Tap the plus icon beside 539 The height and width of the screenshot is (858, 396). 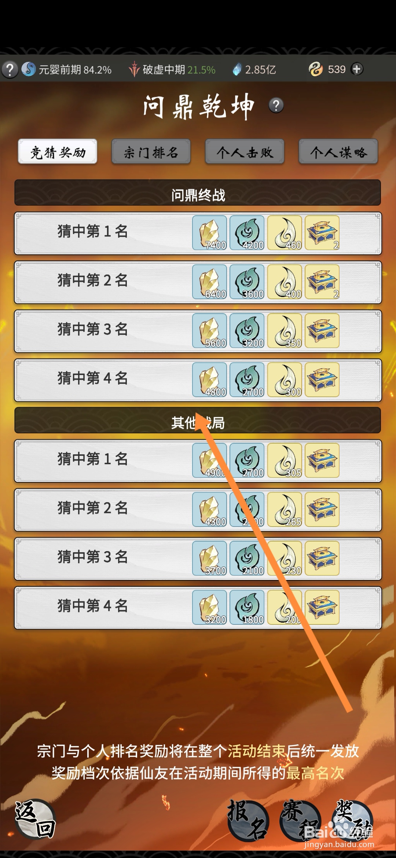[x=357, y=69]
